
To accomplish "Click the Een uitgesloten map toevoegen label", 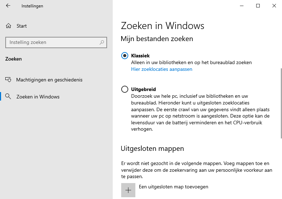I will click(x=174, y=187).
